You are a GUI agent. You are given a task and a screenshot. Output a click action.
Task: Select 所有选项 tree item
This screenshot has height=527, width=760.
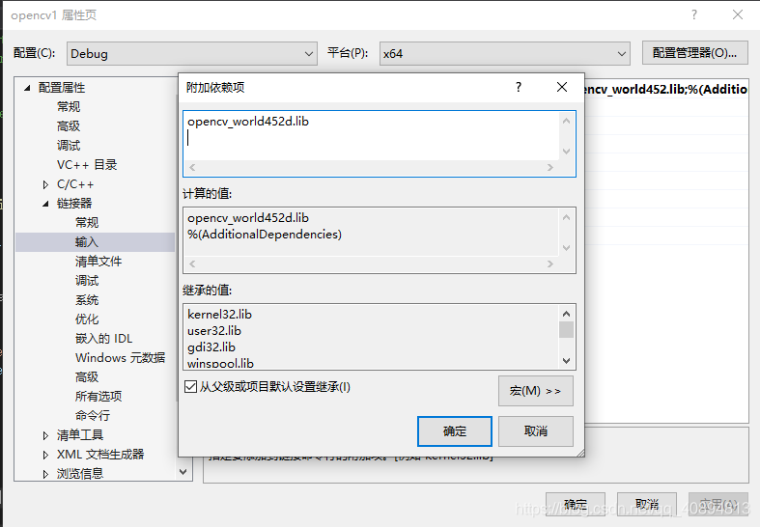coord(99,397)
